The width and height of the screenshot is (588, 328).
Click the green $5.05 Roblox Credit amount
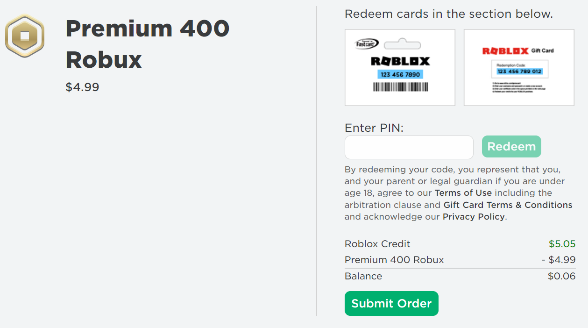(562, 244)
